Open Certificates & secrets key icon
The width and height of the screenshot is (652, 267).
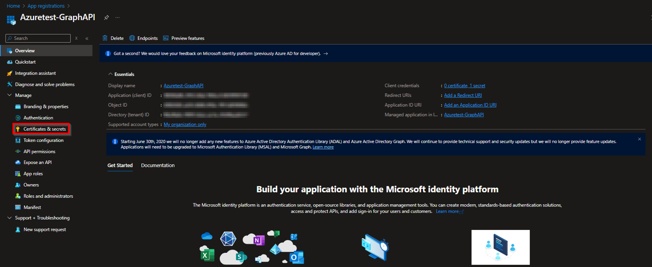tap(18, 129)
